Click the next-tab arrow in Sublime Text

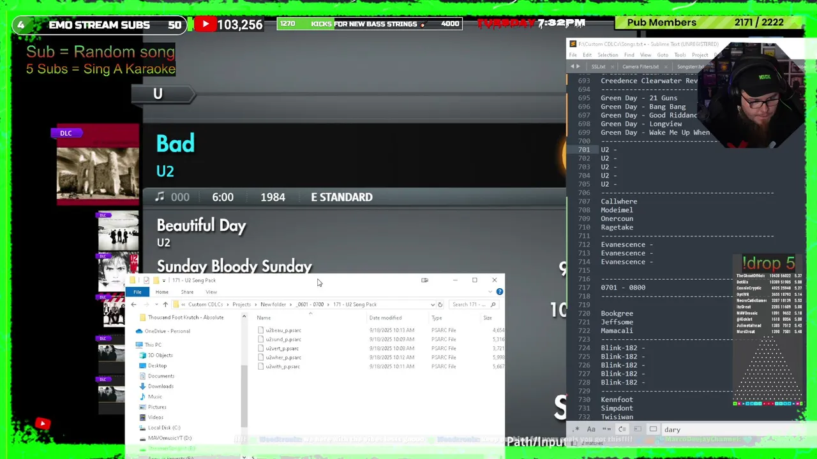click(x=578, y=67)
